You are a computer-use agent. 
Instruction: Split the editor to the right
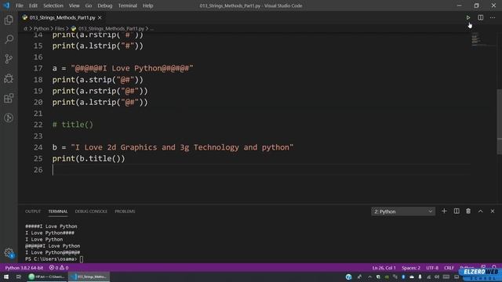pyautogui.click(x=480, y=17)
